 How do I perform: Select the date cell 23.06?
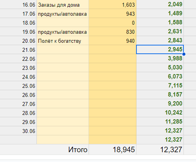18,67
